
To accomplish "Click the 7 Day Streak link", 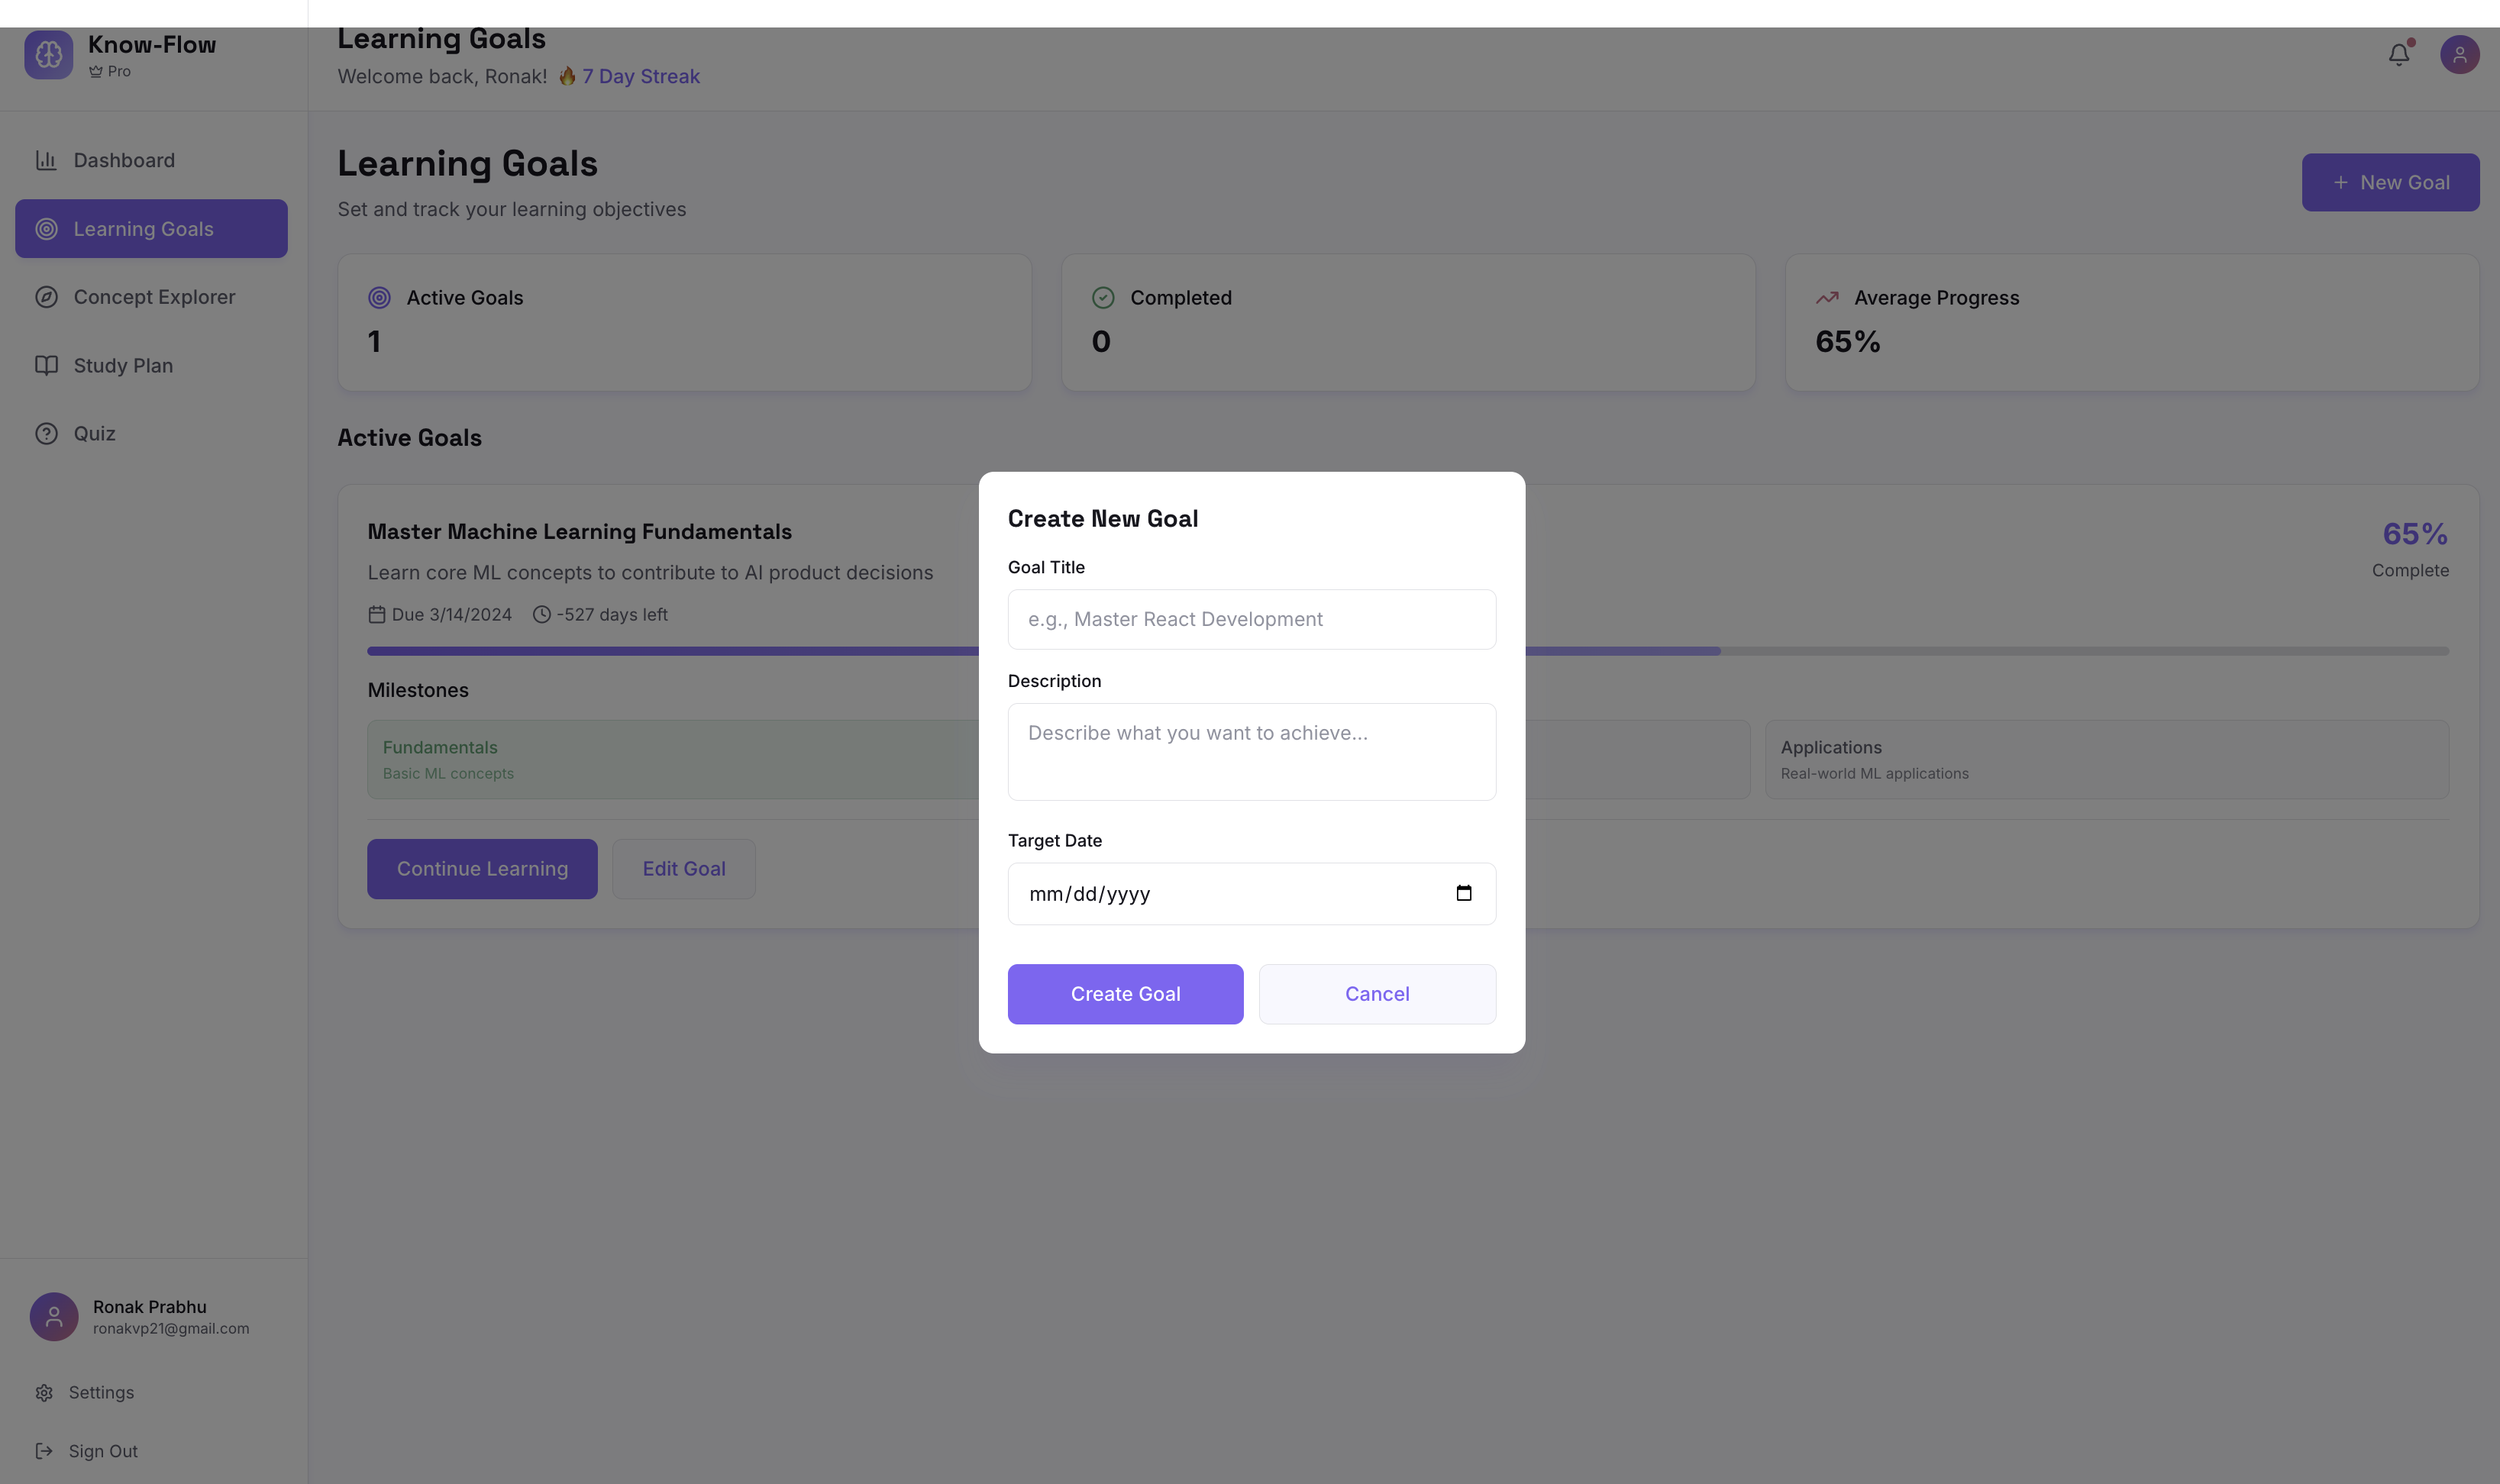I will tap(640, 76).
